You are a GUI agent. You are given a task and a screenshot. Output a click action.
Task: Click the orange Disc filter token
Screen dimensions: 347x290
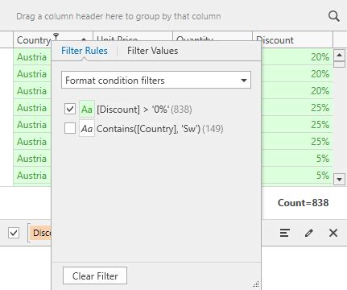41,233
